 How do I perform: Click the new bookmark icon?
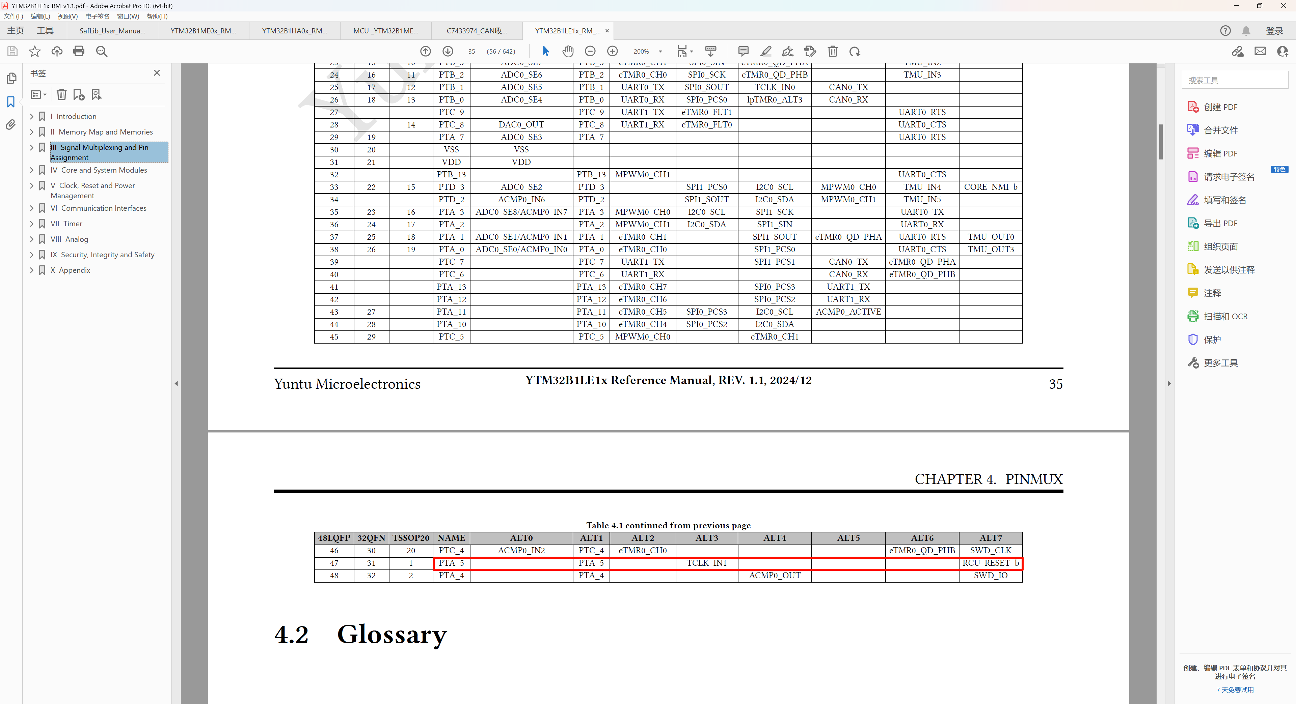tap(79, 94)
